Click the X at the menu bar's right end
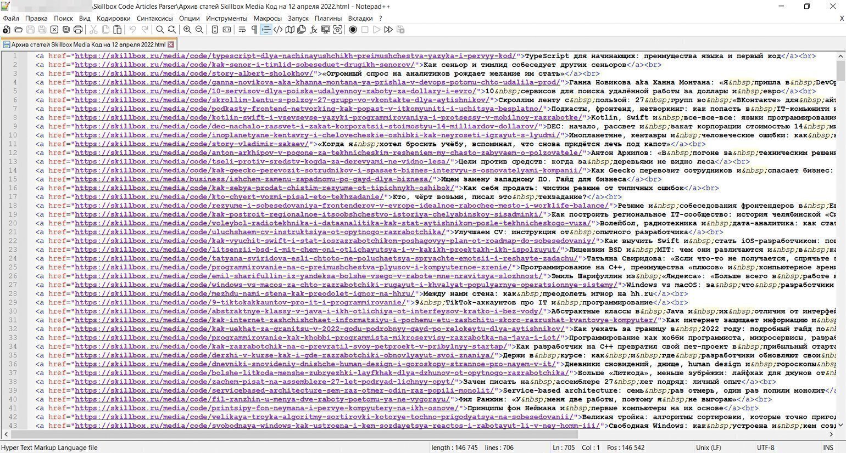Viewport: 846px width, 453px height. [x=842, y=18]
